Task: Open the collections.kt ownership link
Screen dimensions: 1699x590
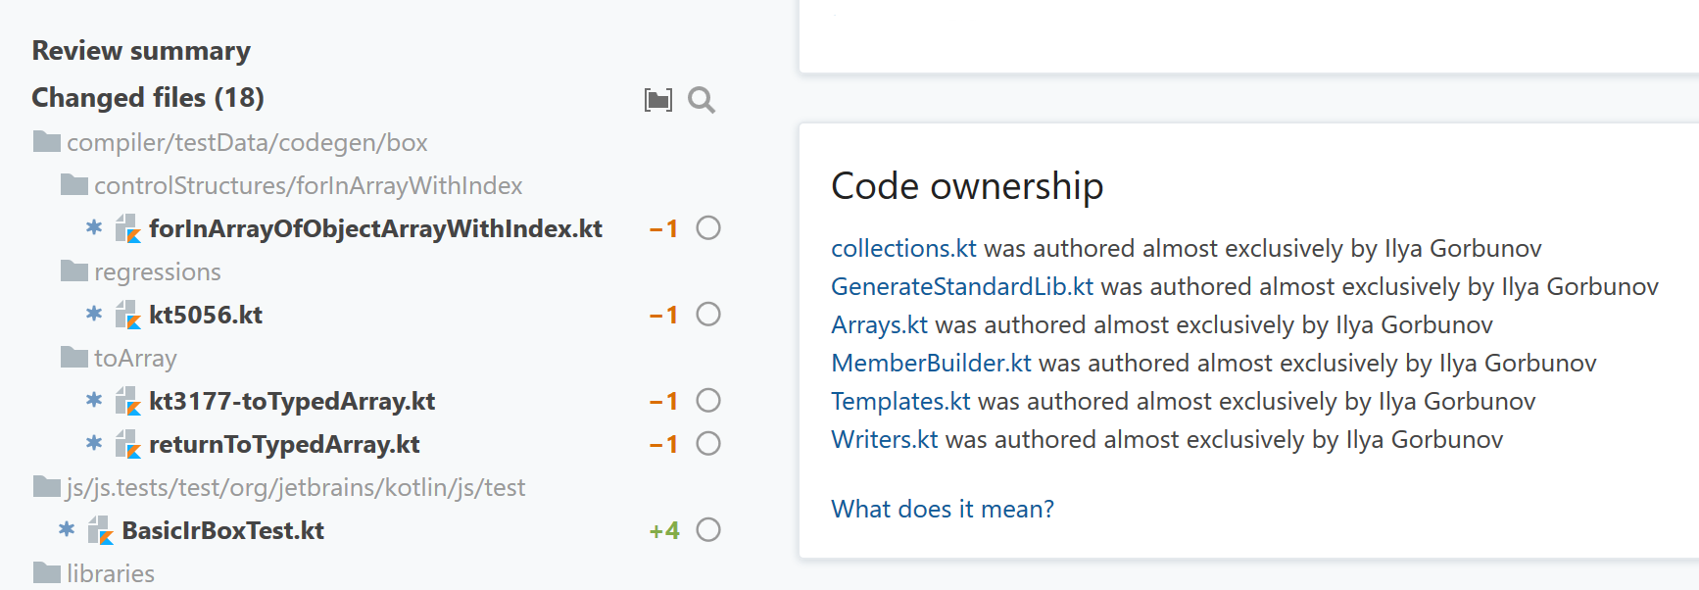Action: pyautogui.click(x=902, y=249)
